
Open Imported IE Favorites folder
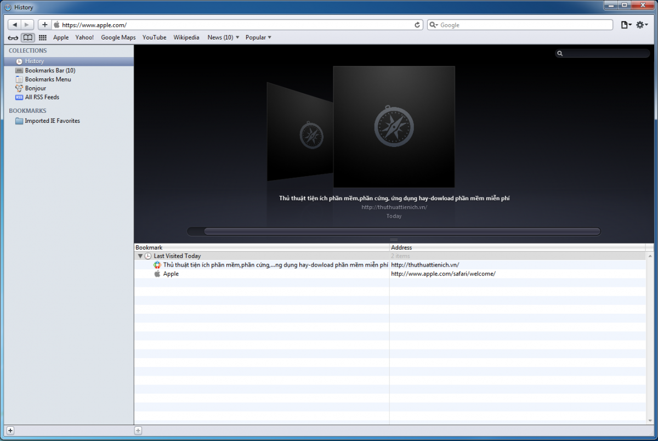pyautogui.click(x=52, y=121)
